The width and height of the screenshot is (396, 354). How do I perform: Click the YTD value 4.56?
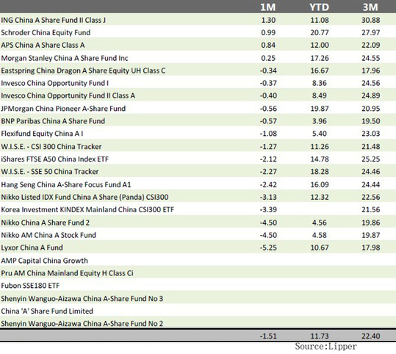pyautogui.click(x=320, y=223)
